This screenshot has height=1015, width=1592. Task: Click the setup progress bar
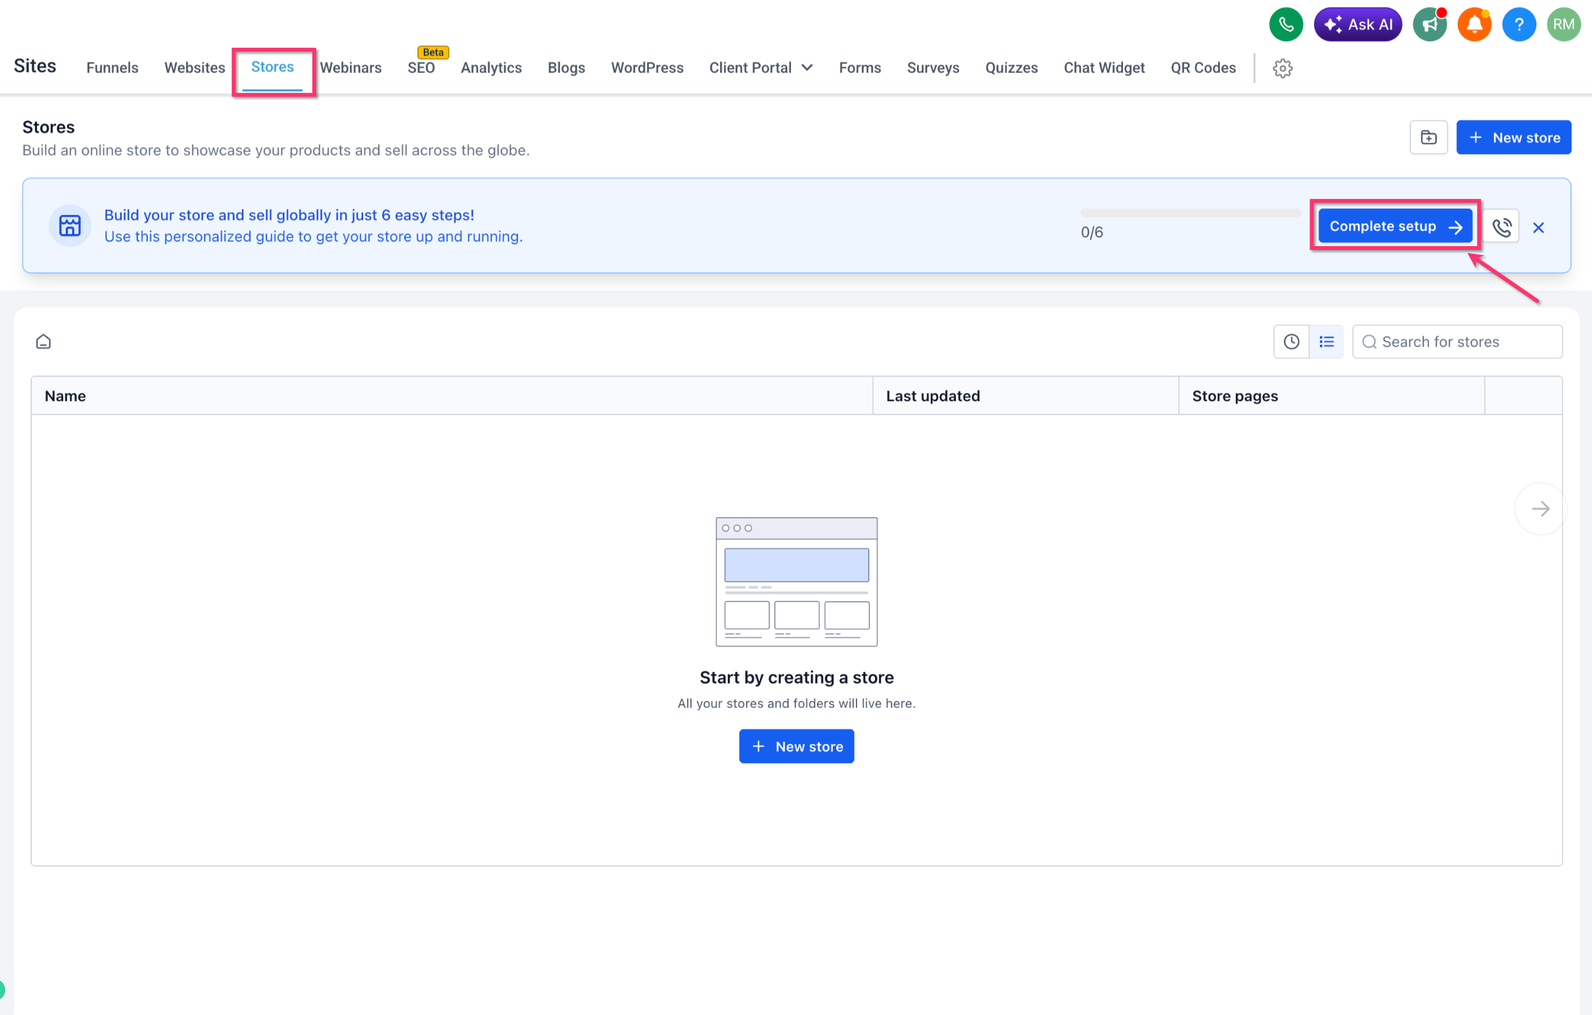1190,212
